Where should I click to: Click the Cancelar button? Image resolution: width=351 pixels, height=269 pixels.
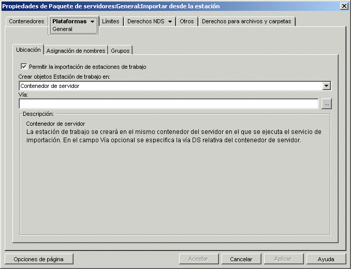coord(241,259)
